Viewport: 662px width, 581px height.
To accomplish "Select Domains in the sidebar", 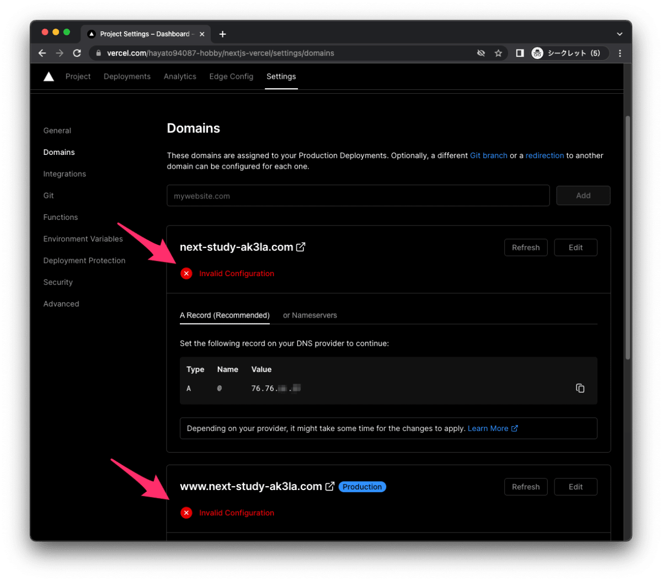I will click(x=59, y=152).
